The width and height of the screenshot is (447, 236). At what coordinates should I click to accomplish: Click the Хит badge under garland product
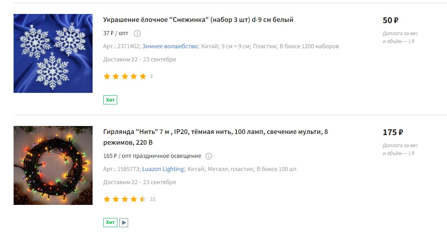110,222
